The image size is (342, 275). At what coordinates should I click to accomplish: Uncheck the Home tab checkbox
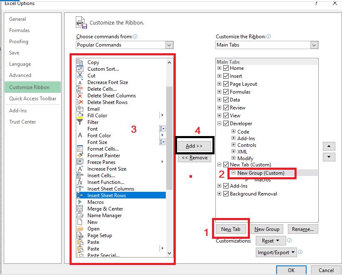[x=226, y=68]
